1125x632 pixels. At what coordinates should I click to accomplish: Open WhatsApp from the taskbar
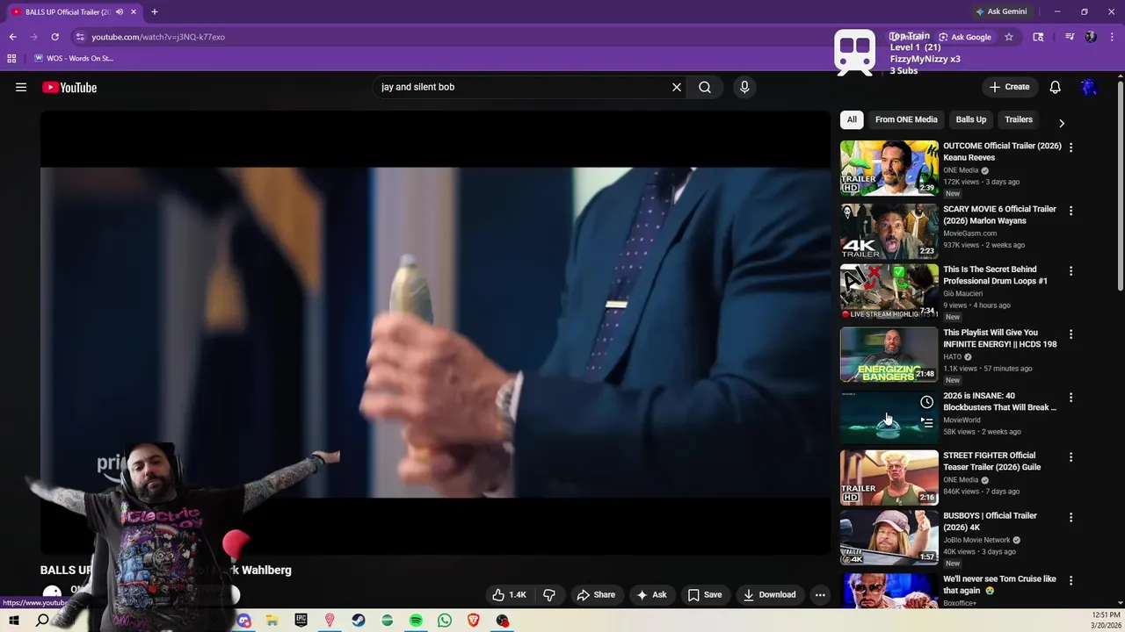[x=445, y=621]
